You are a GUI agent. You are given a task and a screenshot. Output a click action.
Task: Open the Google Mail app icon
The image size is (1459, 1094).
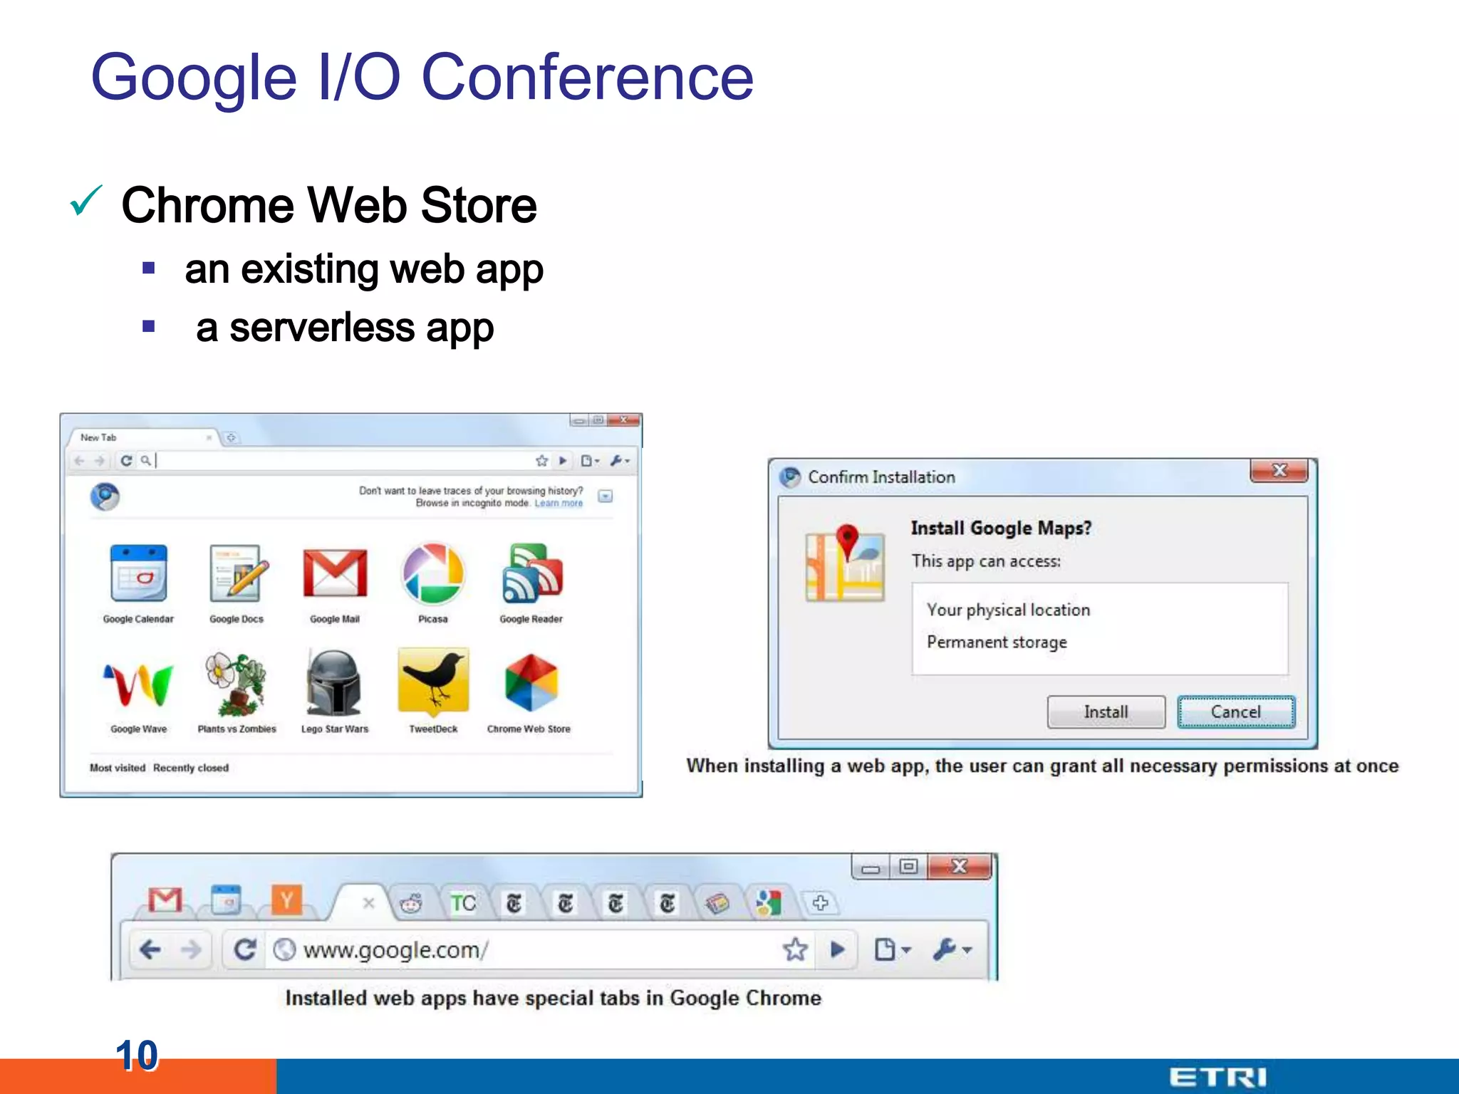[335, 573]
